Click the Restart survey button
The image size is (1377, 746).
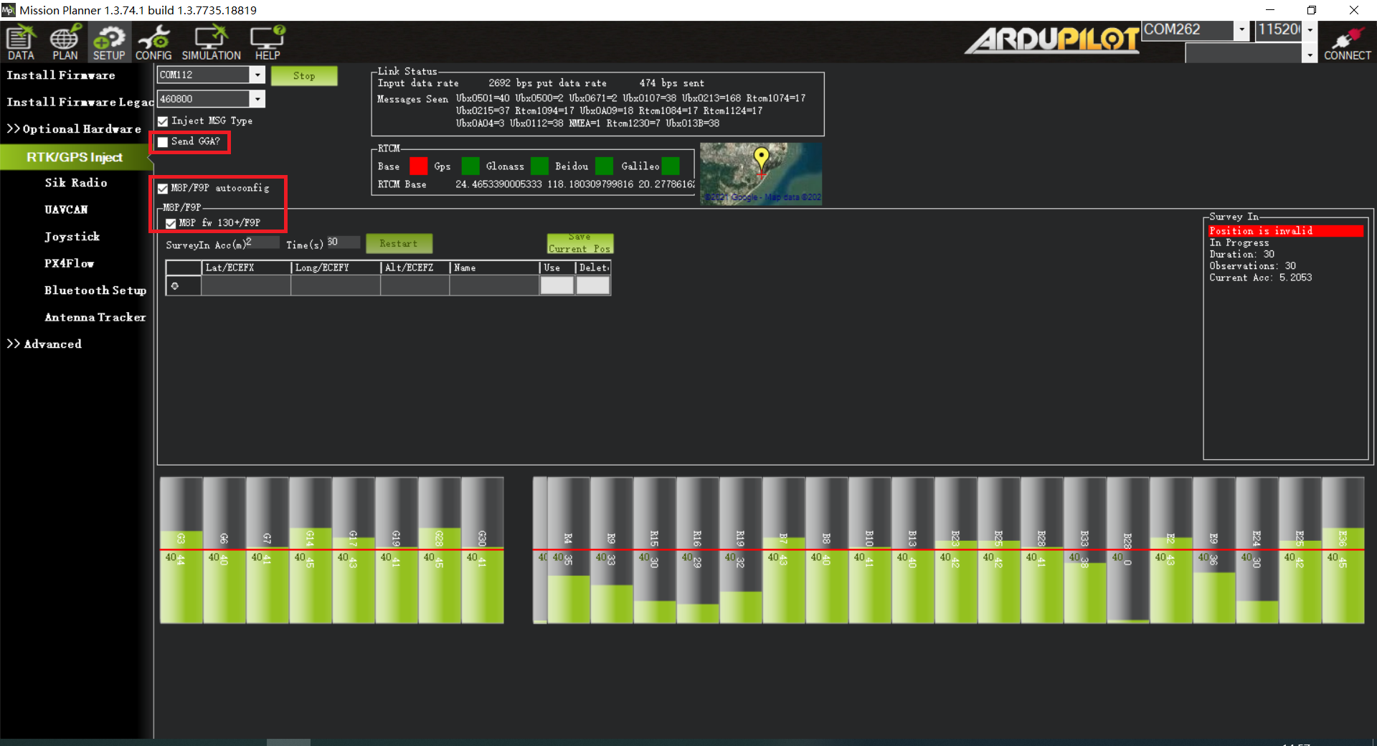coord(399,244)
